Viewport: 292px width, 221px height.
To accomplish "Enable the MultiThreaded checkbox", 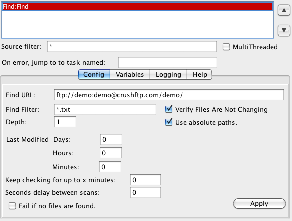I will click(226, 47).
